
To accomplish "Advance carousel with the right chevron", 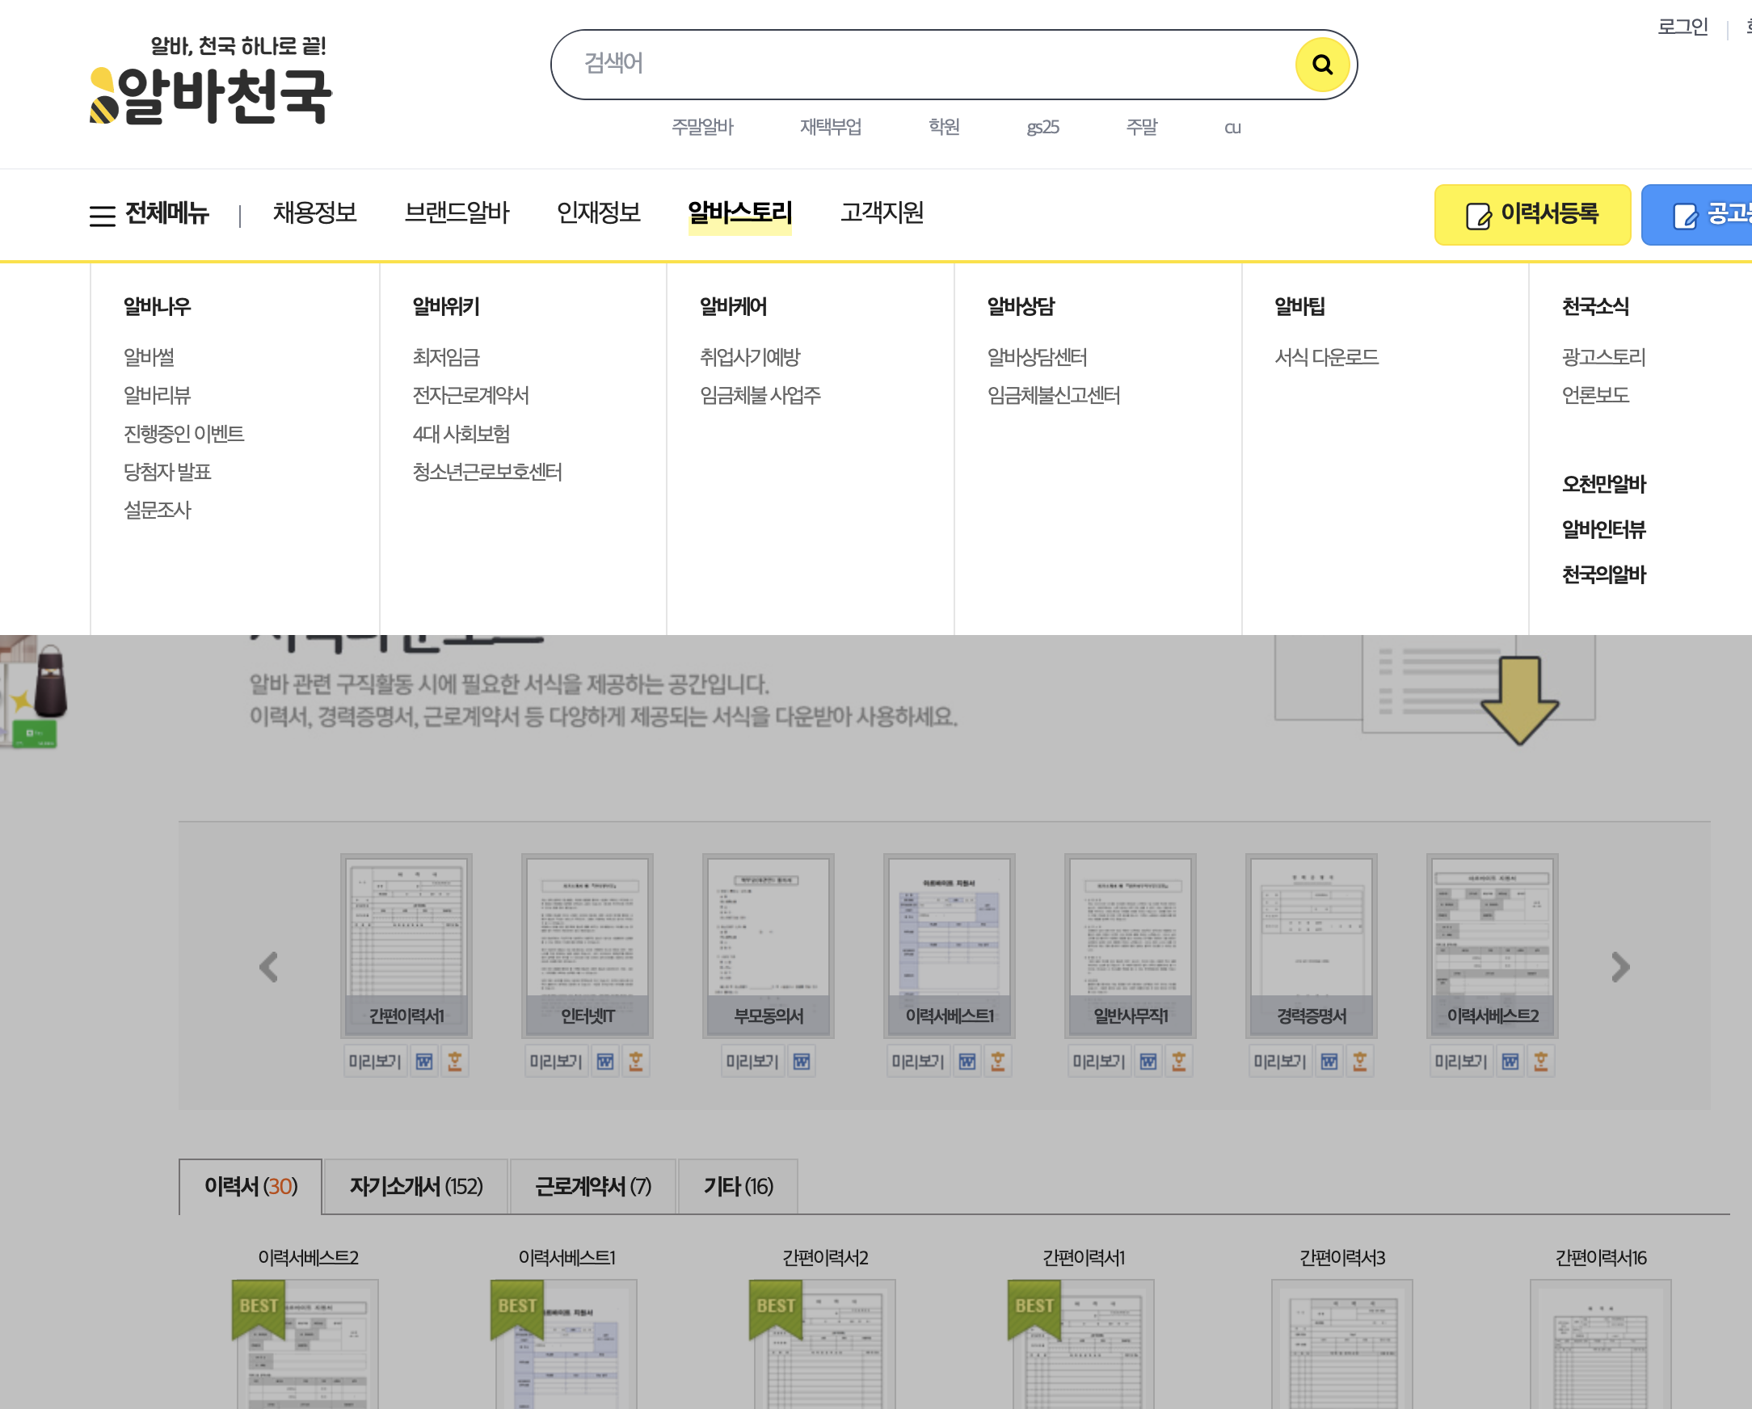I will [x=1619, y=967].
